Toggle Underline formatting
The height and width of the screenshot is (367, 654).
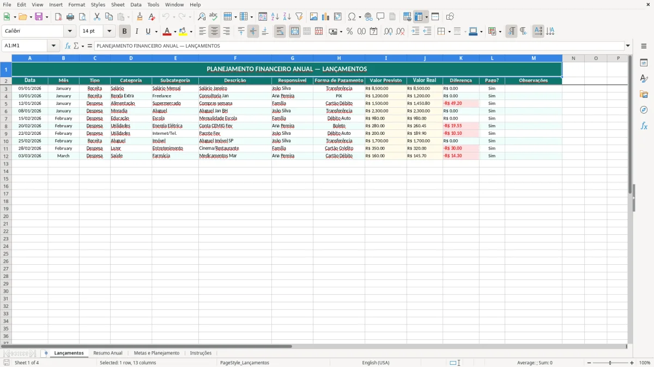[148, 32]
